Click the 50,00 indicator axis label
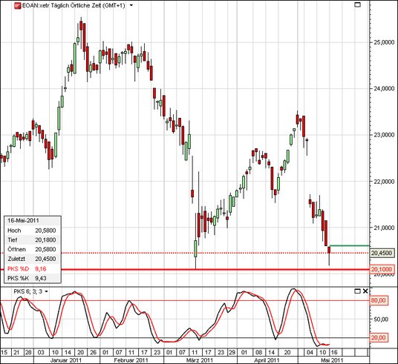Screen dimensions: 398x364 click(380, 320)
